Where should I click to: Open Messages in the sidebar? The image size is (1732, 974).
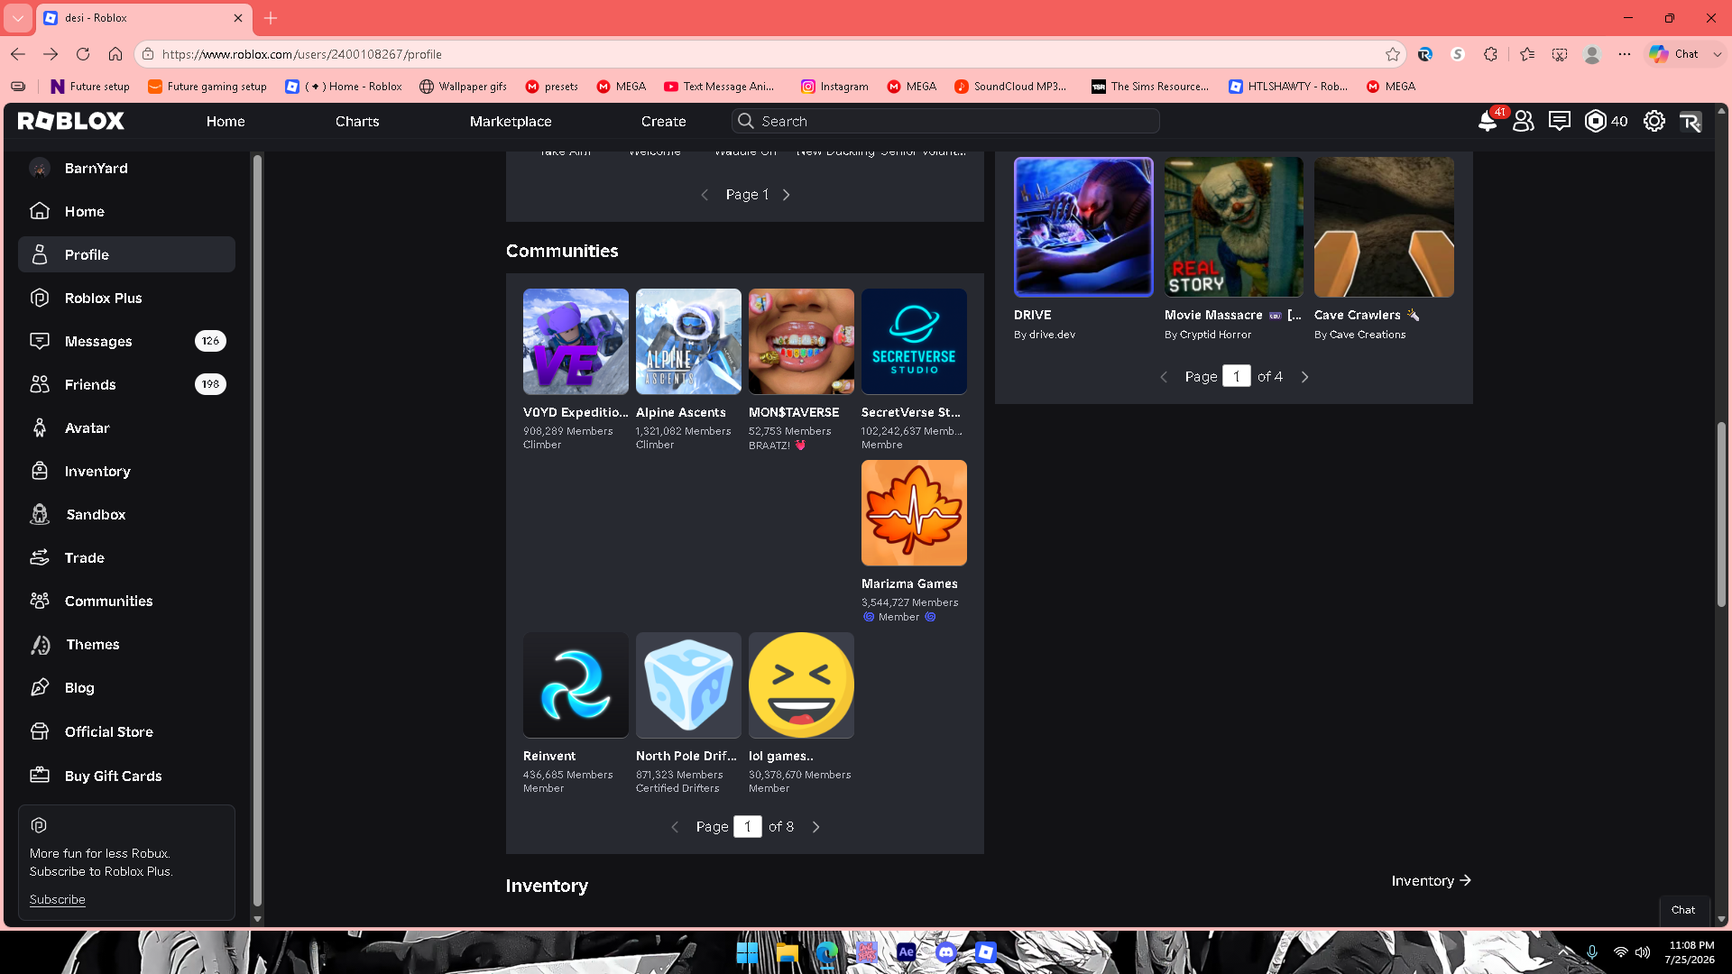126,341
